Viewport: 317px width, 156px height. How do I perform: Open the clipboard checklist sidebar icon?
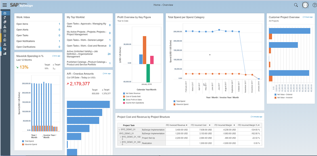pos(5,31)
